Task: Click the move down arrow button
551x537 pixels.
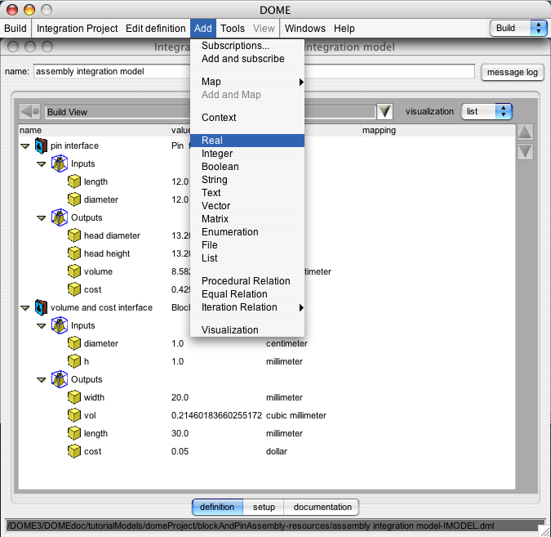Action: click(525, 152)
